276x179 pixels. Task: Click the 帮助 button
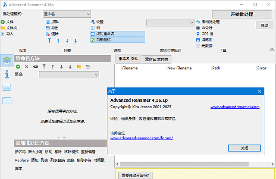pos(264,25)
